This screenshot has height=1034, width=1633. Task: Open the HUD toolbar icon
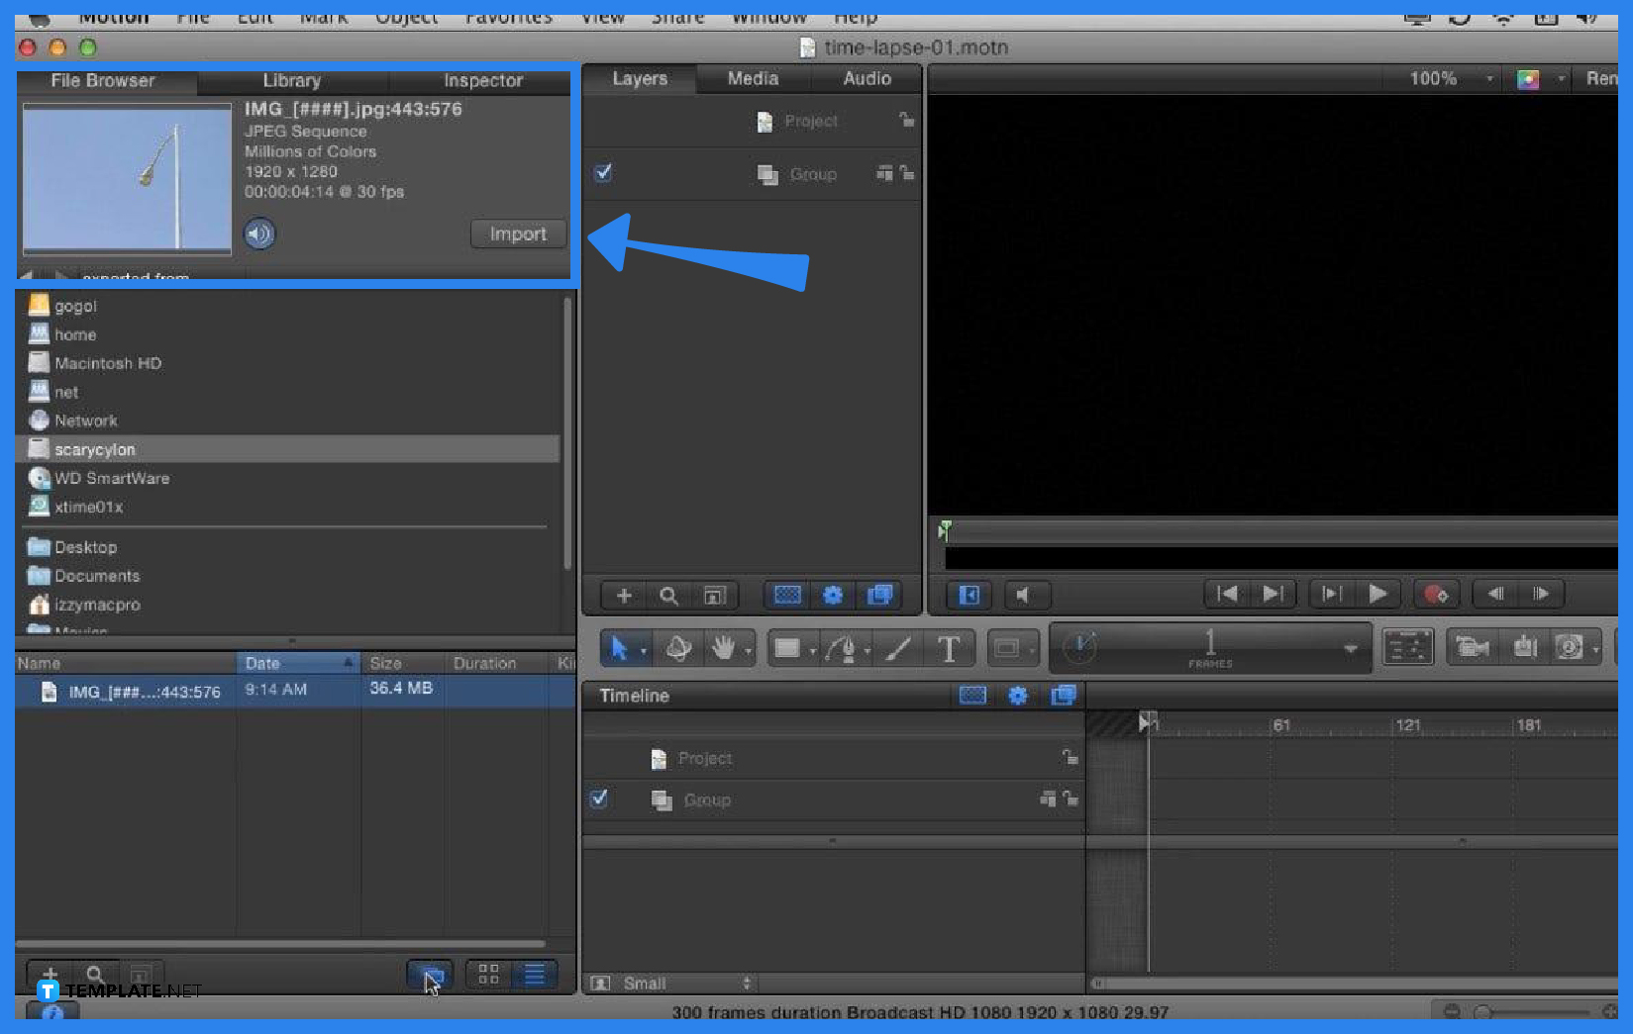click(1407, 648)
